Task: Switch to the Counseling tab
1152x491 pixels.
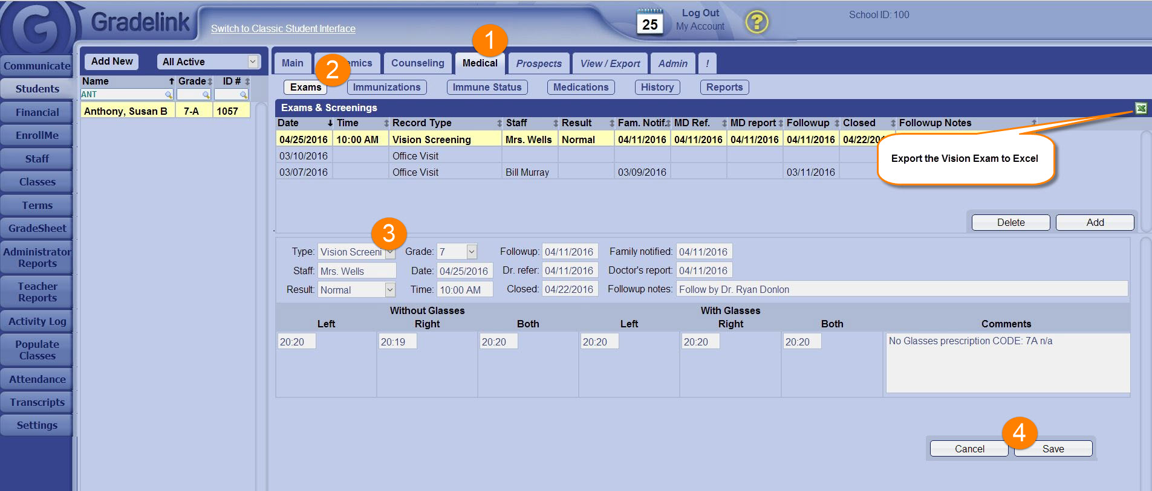Action: pos(417,63)
